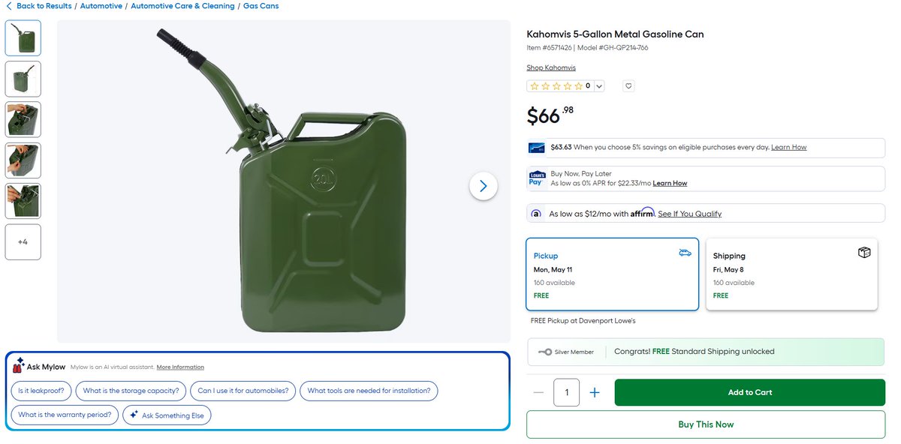Open the Ask Something Else prompt
The width and height of the screenshot is (901, 444).
[167, 415]
